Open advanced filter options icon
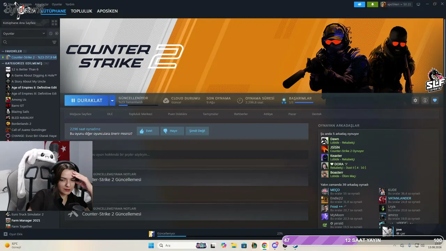Viewport: 446px width, 251px height. tap(54, 42)
